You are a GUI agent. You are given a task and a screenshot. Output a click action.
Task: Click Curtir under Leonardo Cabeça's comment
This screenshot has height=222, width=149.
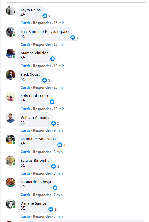coord(25,195)
